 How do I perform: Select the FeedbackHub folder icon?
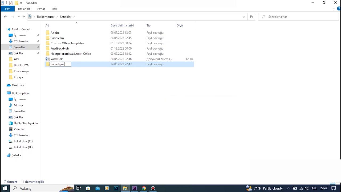pyautogui.click(x=48, y=48)
